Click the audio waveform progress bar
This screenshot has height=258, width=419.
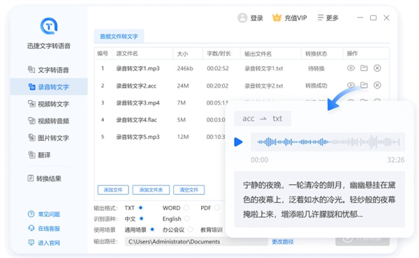click(328, 142)
